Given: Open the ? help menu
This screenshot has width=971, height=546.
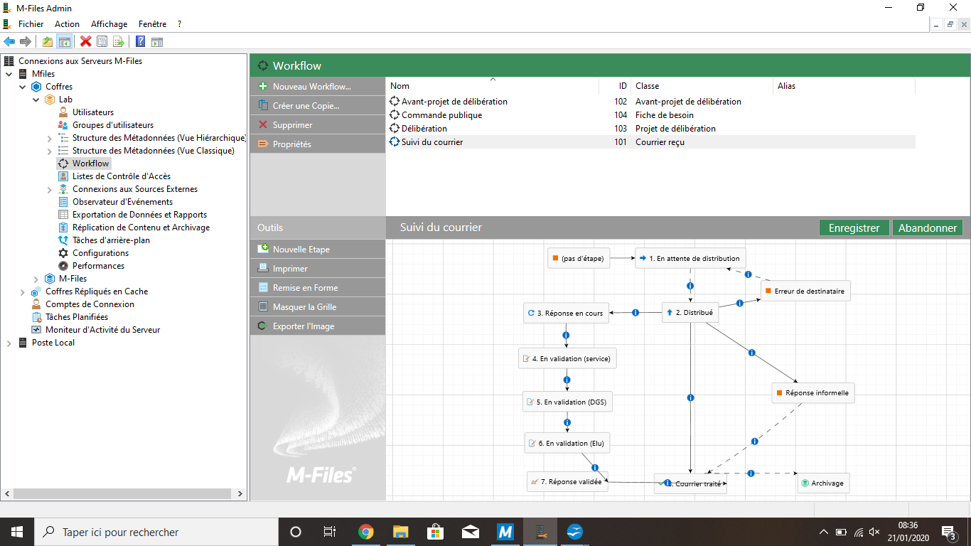Looking at the screenshot, I should pyautogui.click(x=179, y=24).
